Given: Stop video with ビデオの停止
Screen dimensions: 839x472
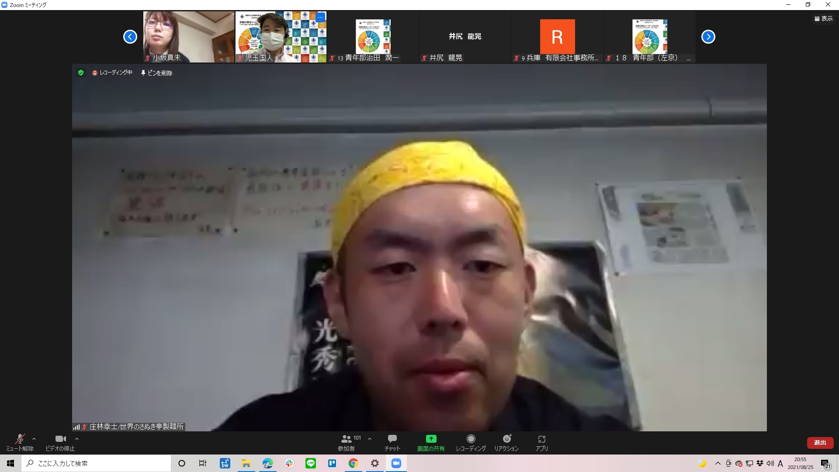Looking at the screenshot, I should coord(60,442).
